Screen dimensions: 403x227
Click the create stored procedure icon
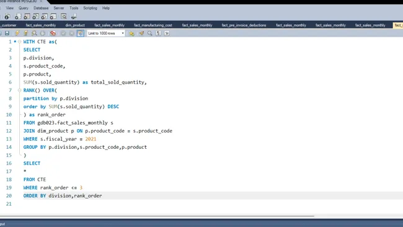[x=44, y=17]
